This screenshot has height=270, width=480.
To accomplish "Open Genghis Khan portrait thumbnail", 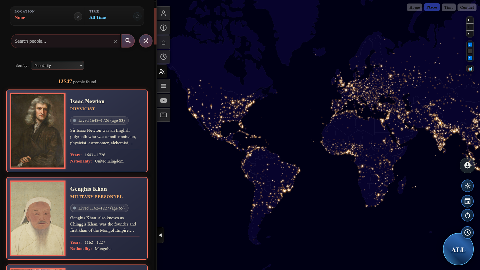I will [x=38, y=218].
